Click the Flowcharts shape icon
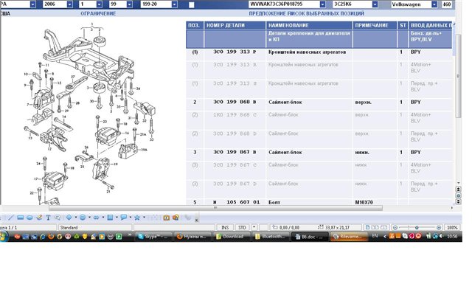472x295 pixels. click(x=110, y=218)
